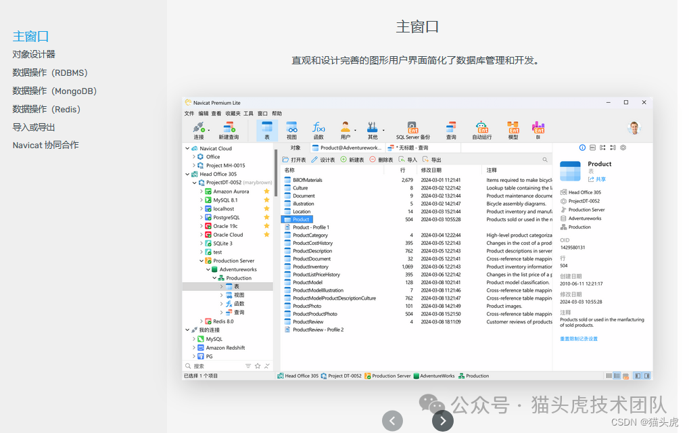Click 重置限制记录设置 link
The image size is (689, 433).
[579, 339]
